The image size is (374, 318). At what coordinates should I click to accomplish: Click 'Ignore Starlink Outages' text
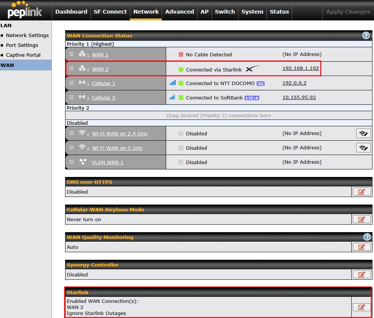tap(97, 313)
